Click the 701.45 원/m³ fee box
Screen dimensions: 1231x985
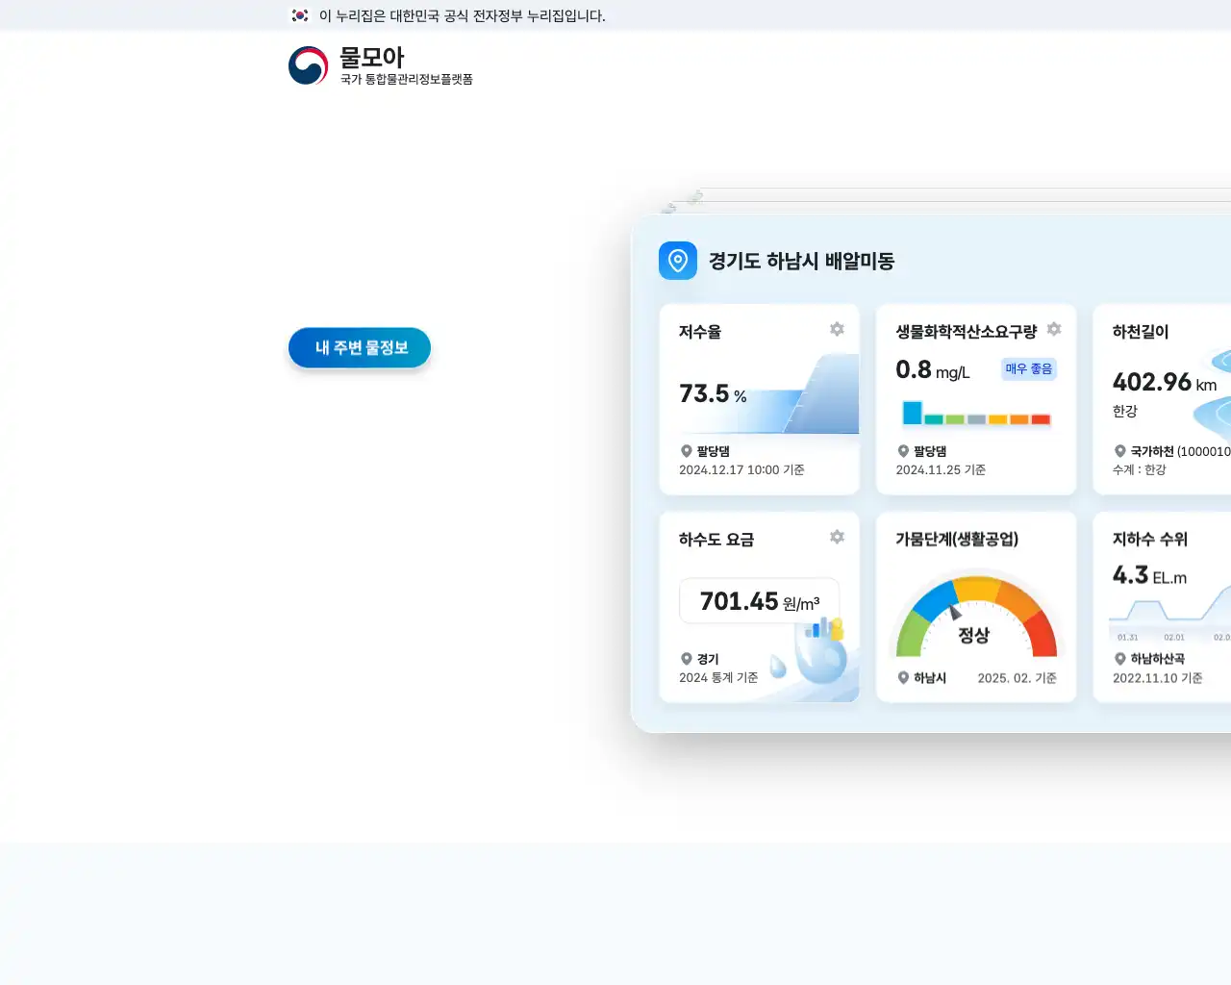(760, 601)
